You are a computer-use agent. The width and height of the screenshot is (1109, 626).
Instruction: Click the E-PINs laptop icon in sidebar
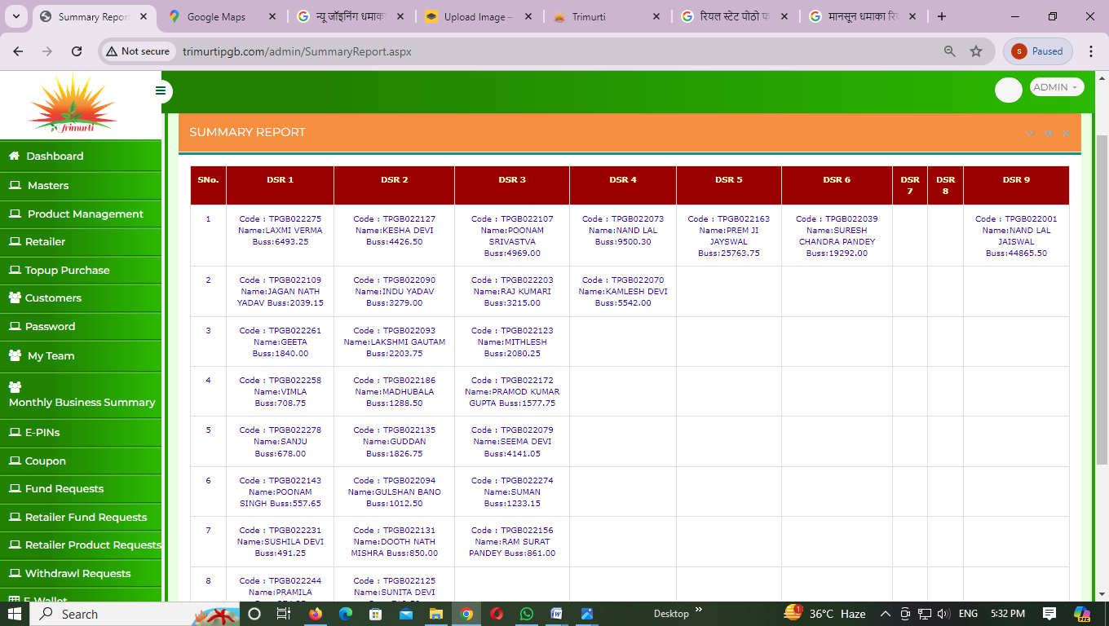pyautogui.click(x=14, y=433)
